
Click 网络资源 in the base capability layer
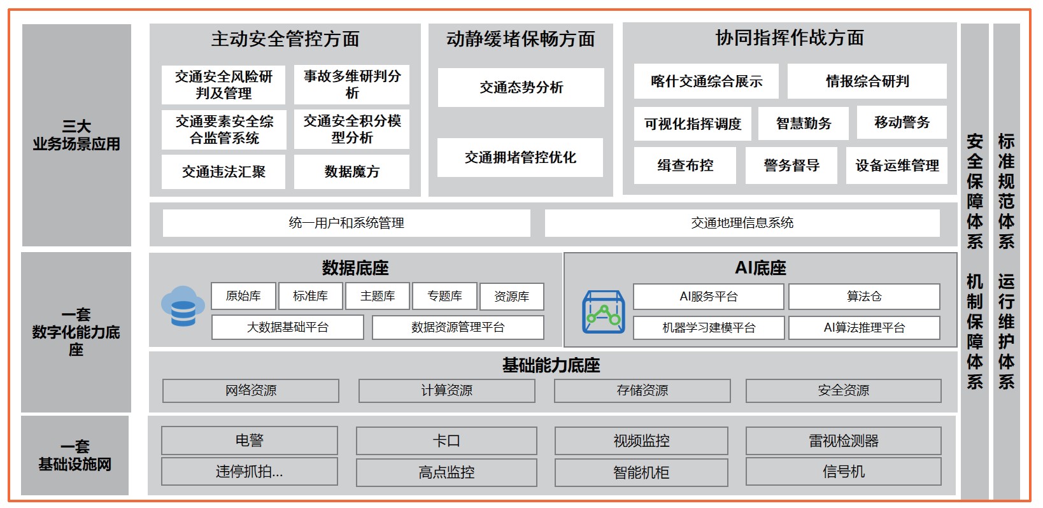tap(251, 391)
